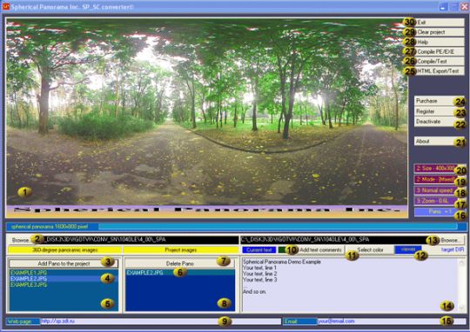Click Add Pano to the project
Screen dimensions: 470x332
[x=64, y=263]
